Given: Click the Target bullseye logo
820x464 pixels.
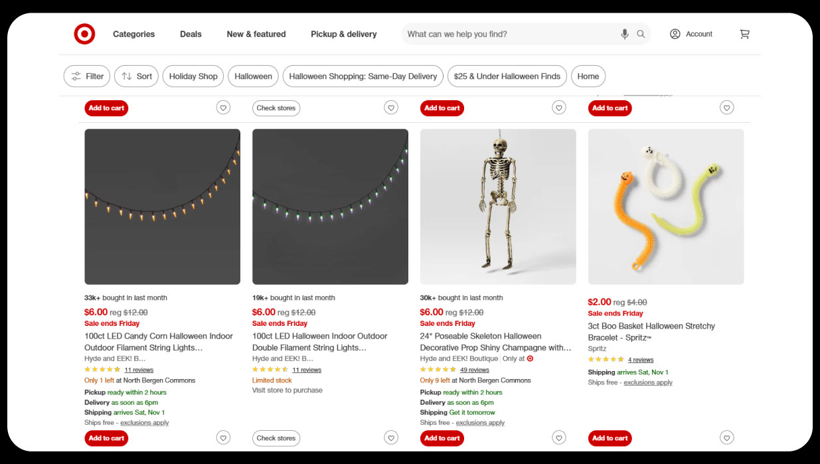Looking at the screenshot, I should pos(84,34).
